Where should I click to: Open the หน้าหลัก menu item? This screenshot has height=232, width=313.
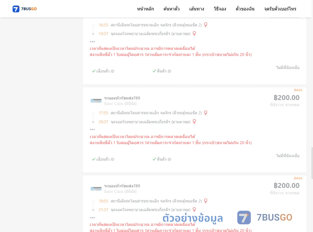pyautogui.click(x=145, y=9)
